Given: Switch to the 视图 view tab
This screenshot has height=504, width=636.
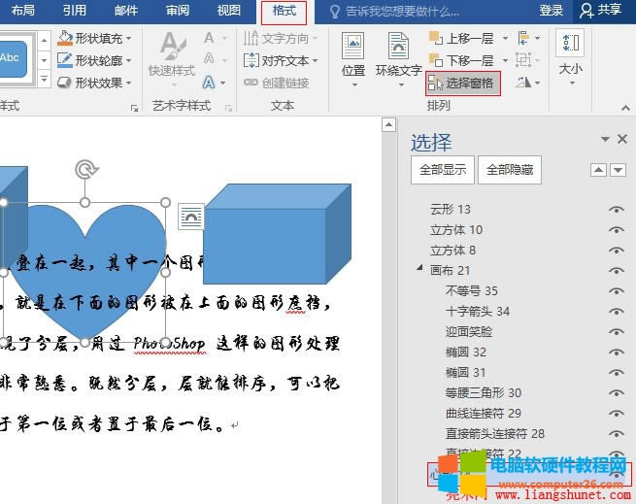Looking at the screenshot, I should (229, 11).
